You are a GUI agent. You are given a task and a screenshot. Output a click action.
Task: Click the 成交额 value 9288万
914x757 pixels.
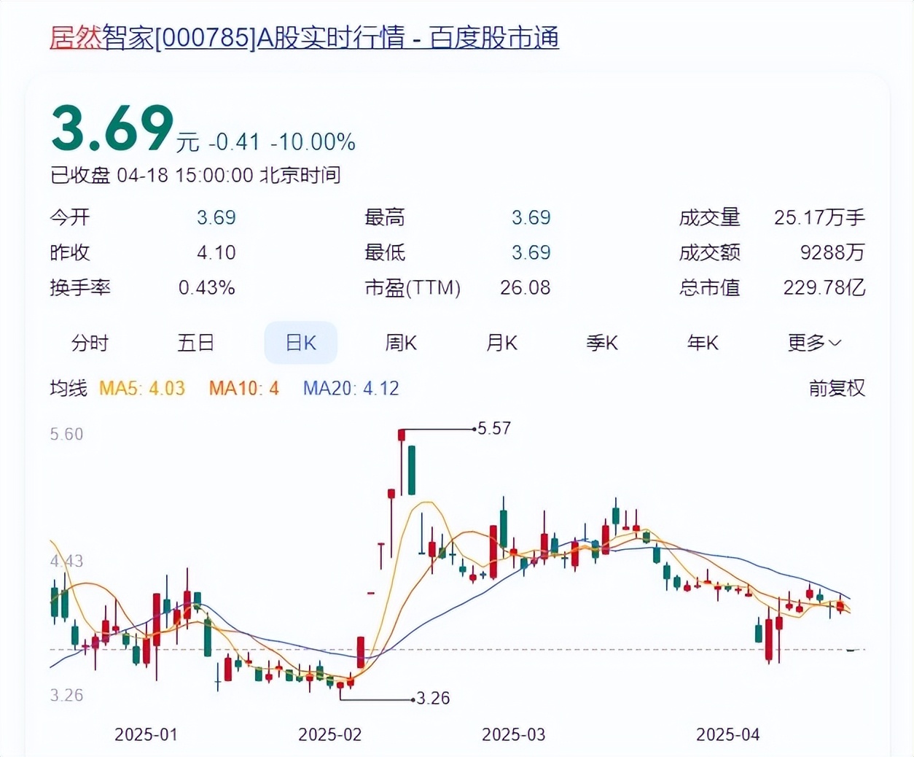[833, 252]
